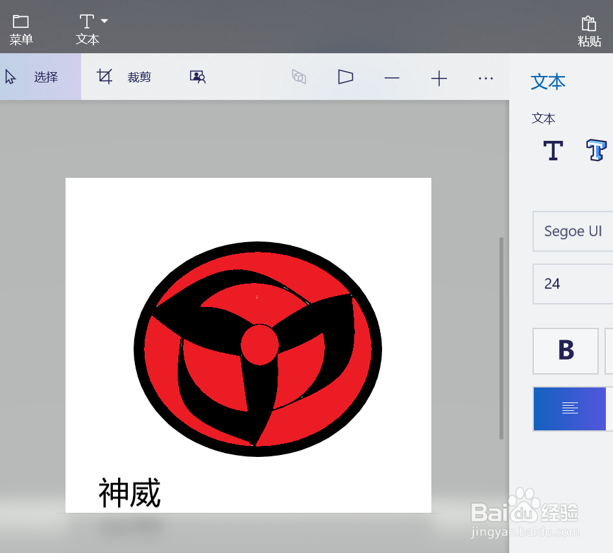613x553 pixels.
Task: Open the font size 24 dropdown
Action: point(573,284)
